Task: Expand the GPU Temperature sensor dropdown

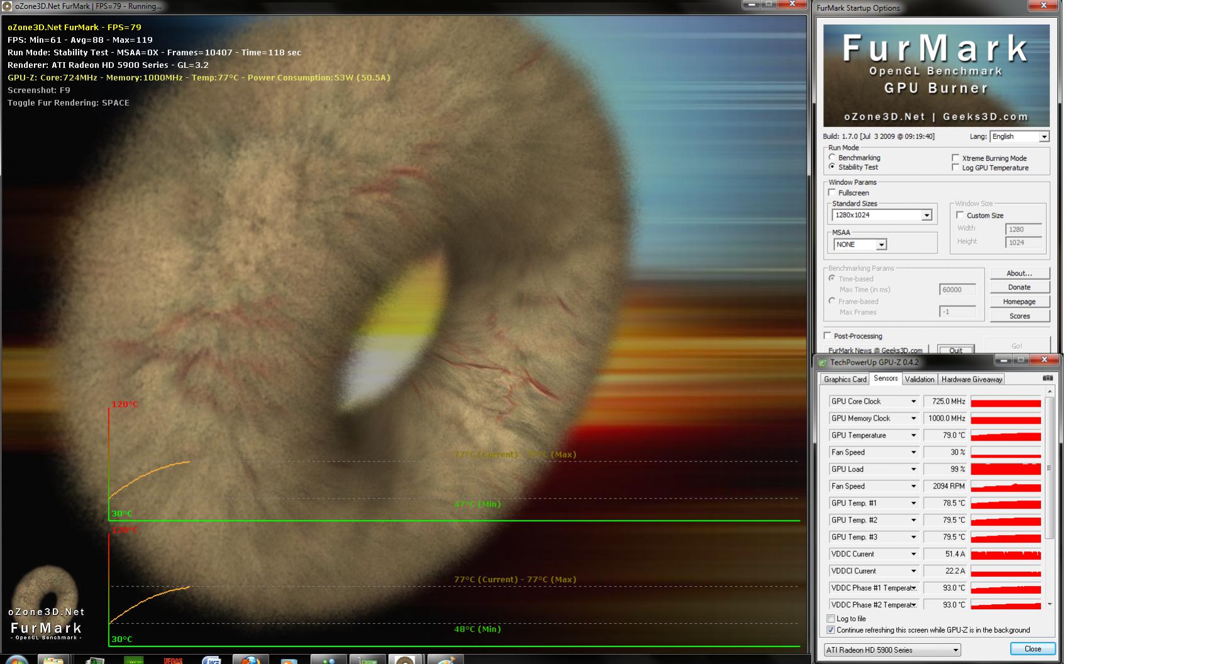Action: pyautogui.click(x=874, y=435)
